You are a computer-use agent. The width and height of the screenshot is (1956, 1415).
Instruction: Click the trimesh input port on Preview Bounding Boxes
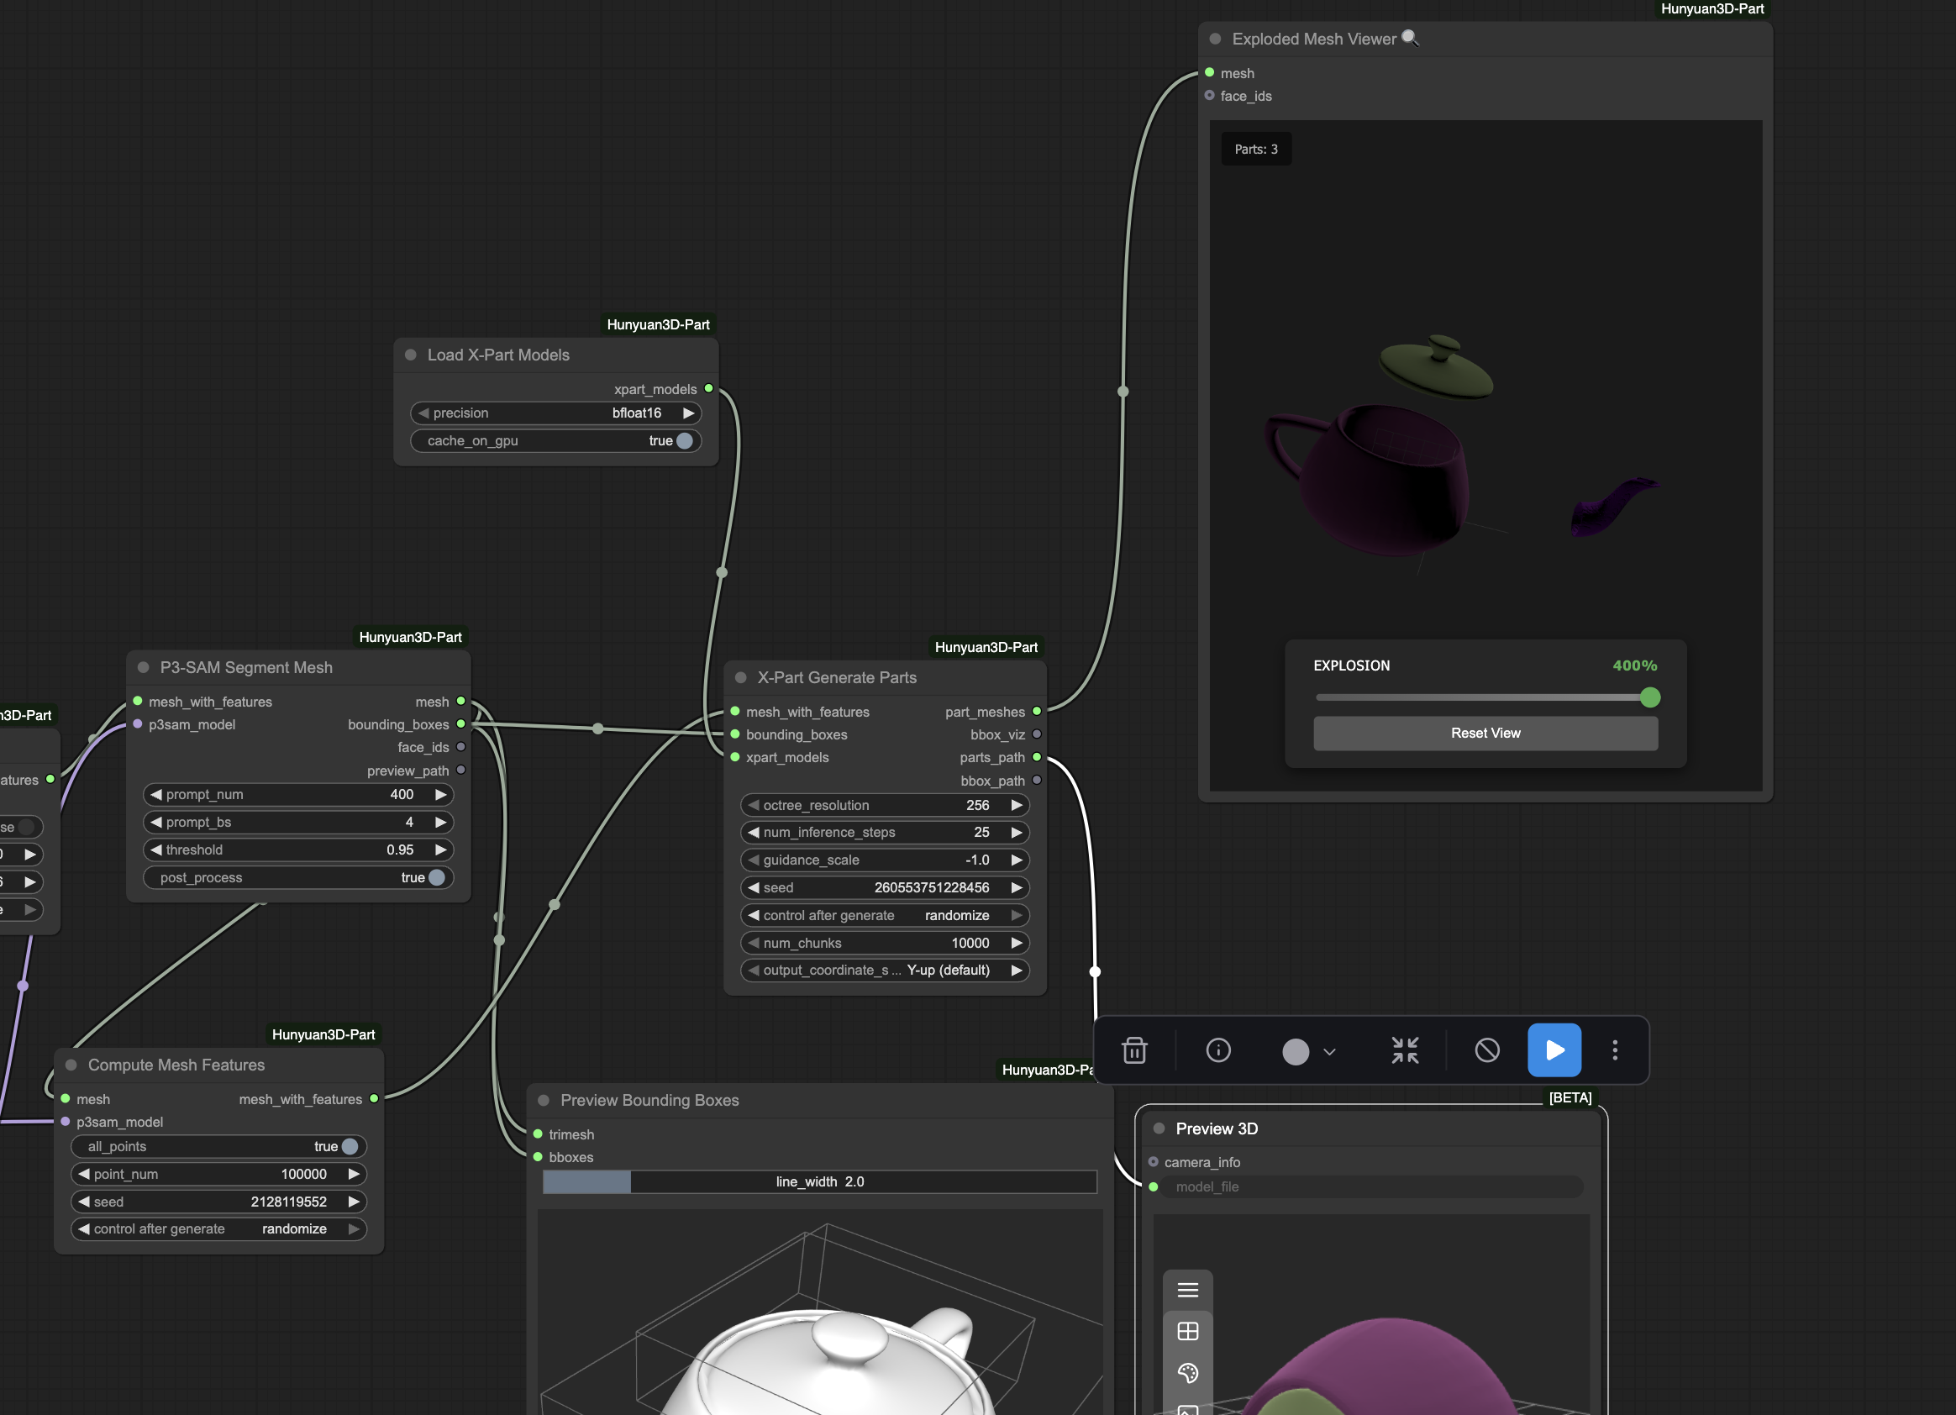539,1134
